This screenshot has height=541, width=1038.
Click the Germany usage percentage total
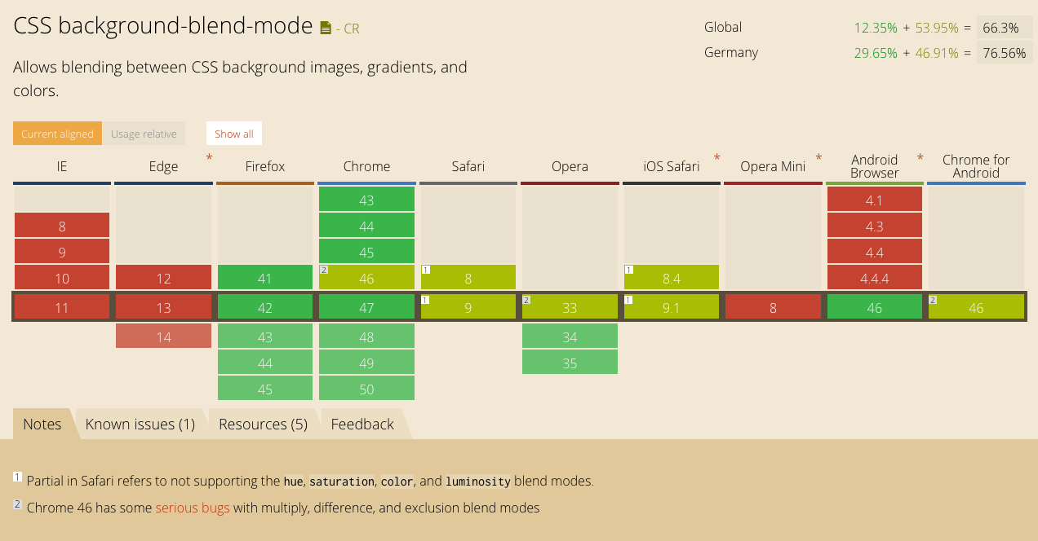click(1004, 52)
